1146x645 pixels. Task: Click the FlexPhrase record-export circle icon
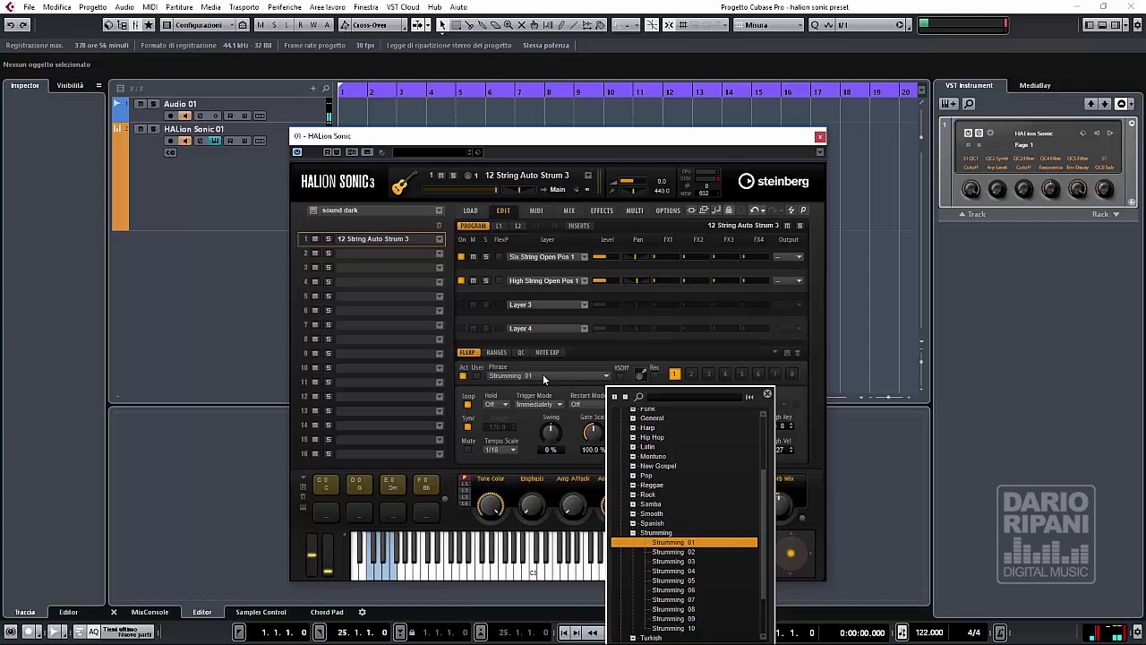[639, 374]
